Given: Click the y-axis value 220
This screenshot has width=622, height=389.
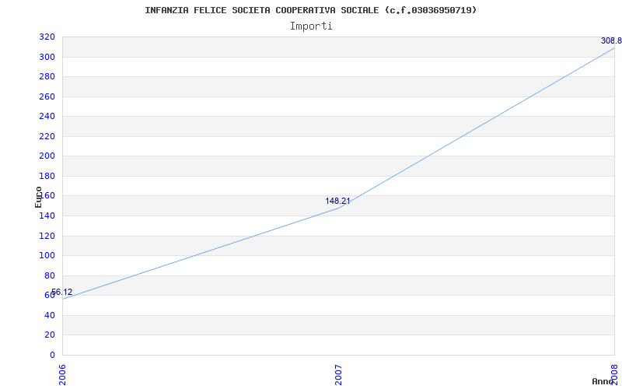Looking at the screenshot, I should (x=47, y=136).
